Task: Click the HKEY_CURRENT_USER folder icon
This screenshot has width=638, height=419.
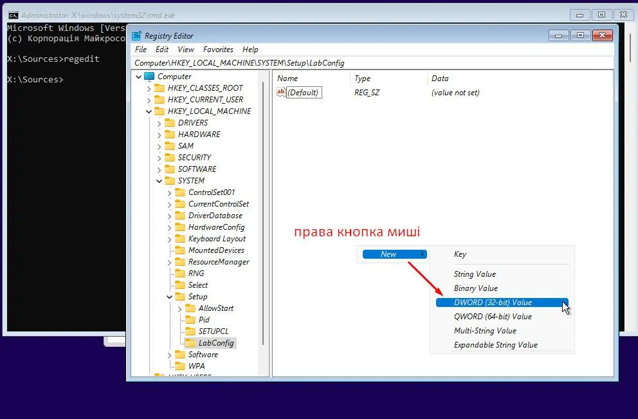Action: [159, 100]
